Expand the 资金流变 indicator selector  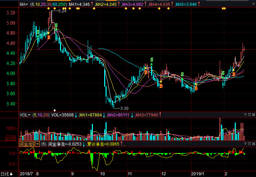29,144
